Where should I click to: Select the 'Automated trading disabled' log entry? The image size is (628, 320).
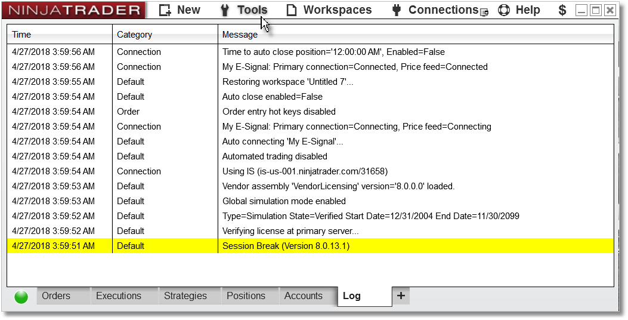tap(310, 156)
